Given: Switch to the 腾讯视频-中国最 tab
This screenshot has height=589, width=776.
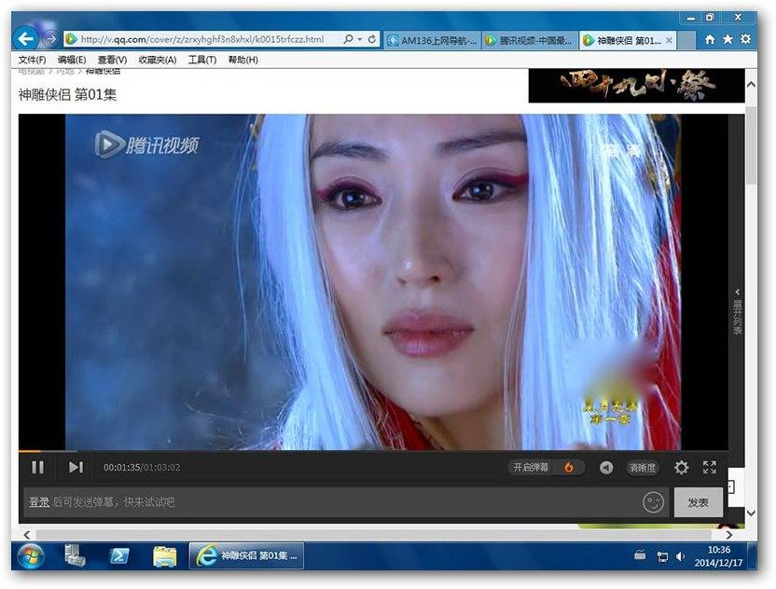Looking at the screenshot, I should (530, 40).
